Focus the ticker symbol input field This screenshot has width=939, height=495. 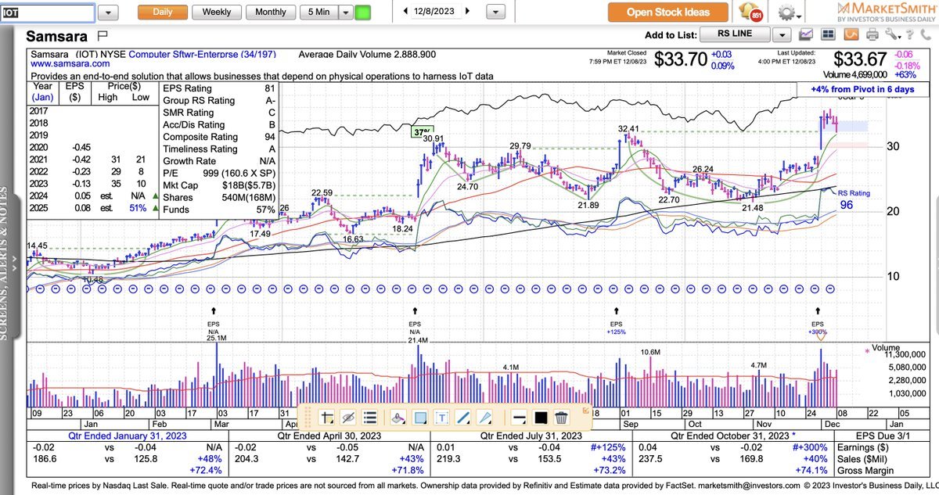[x=48, y=13]
